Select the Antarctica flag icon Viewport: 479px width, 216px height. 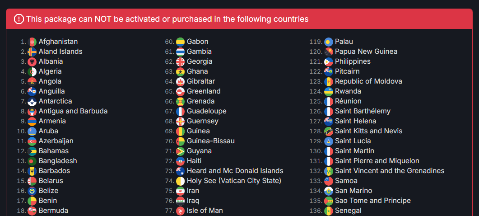pos(32,102)
